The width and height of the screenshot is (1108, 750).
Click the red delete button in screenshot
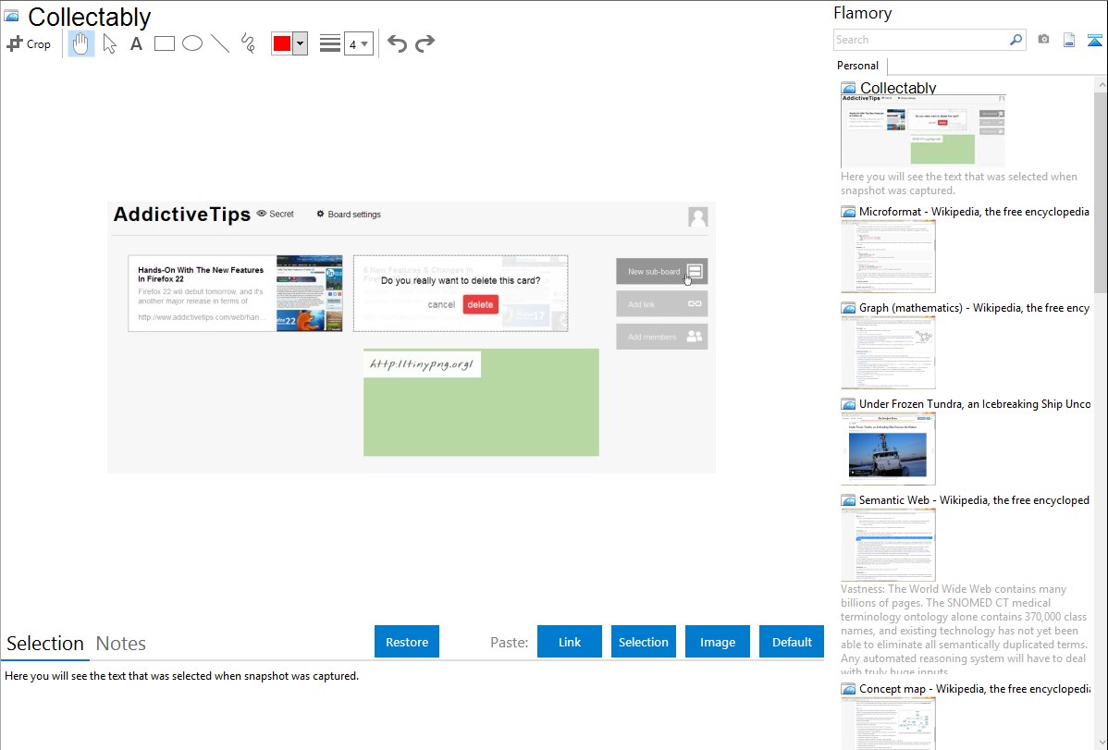coord(481,304)
